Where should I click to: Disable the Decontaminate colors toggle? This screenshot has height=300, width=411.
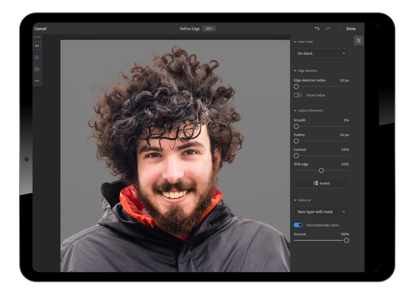point(298,225)
